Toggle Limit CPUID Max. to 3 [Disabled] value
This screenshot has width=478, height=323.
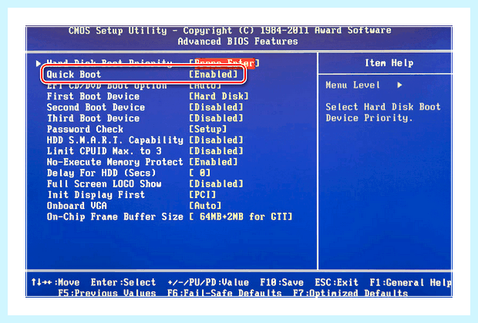pyautogui.click(x=216, y=151)
